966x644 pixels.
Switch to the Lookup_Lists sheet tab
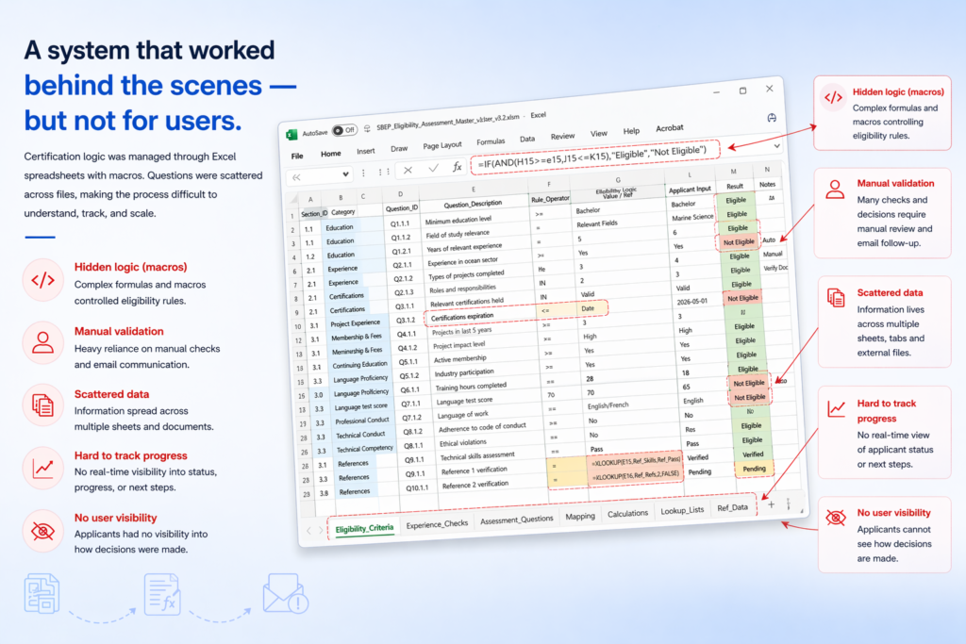[x=682, y=511]
